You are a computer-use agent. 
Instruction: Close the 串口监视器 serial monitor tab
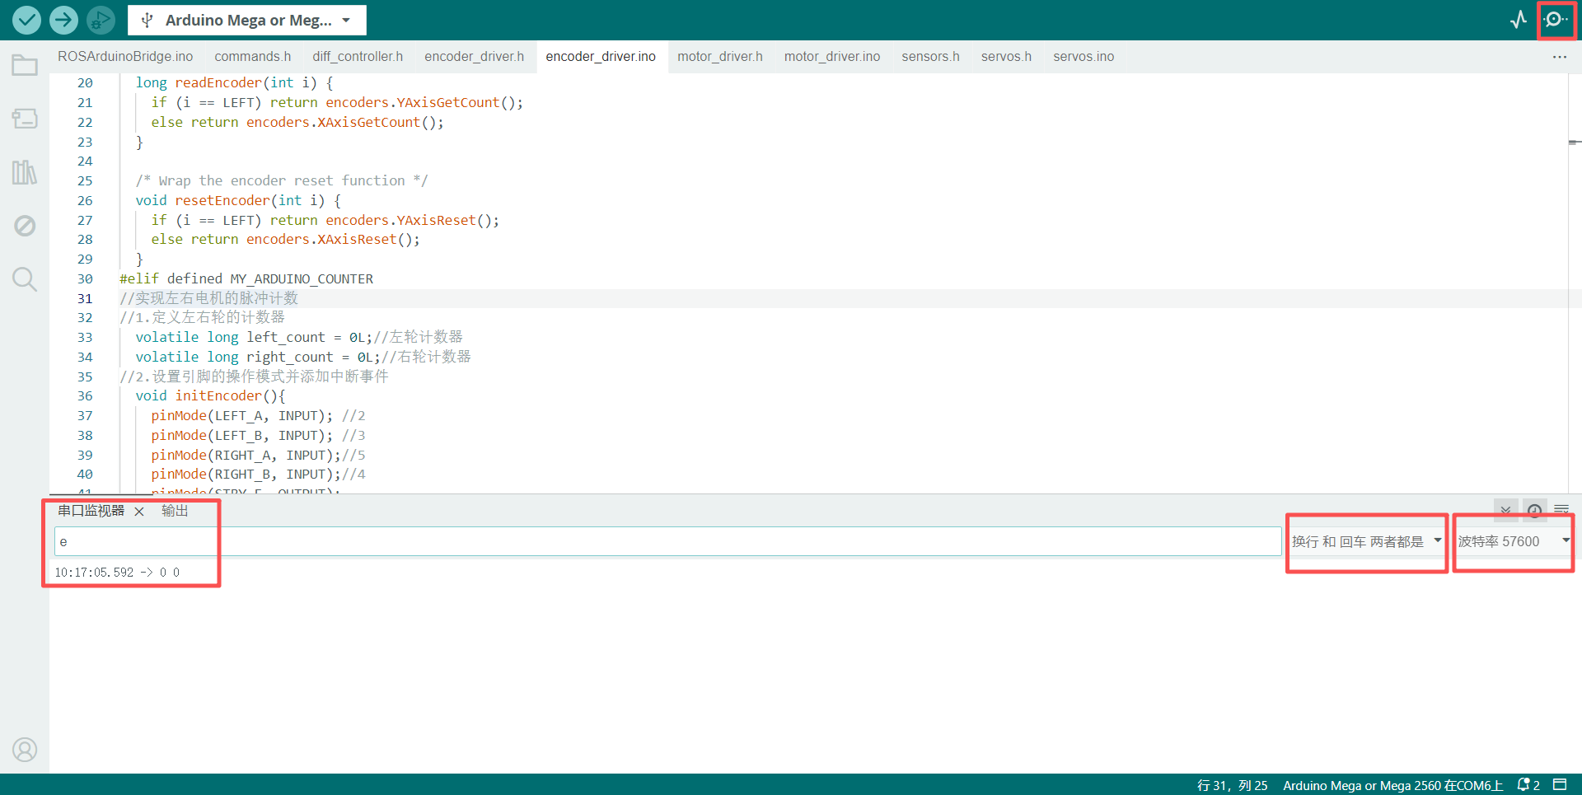(x=139, y=512)
